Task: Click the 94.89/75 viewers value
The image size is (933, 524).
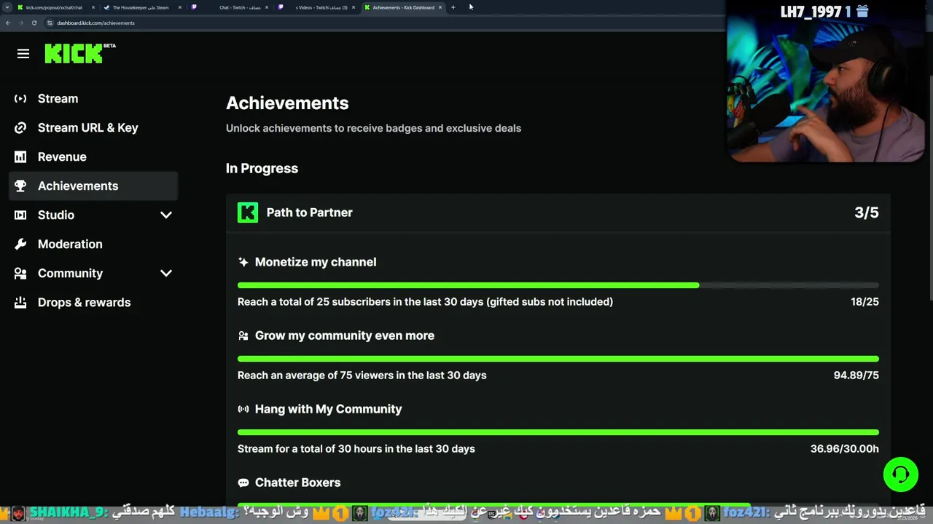Action: [x=856, y=375]
